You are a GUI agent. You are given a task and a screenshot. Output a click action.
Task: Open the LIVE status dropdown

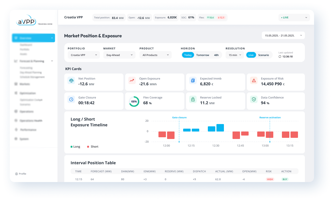pyautogui.click(x=294, y=18)
